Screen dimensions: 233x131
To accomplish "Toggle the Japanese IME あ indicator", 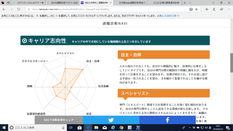I will click(x=210, y=128).
